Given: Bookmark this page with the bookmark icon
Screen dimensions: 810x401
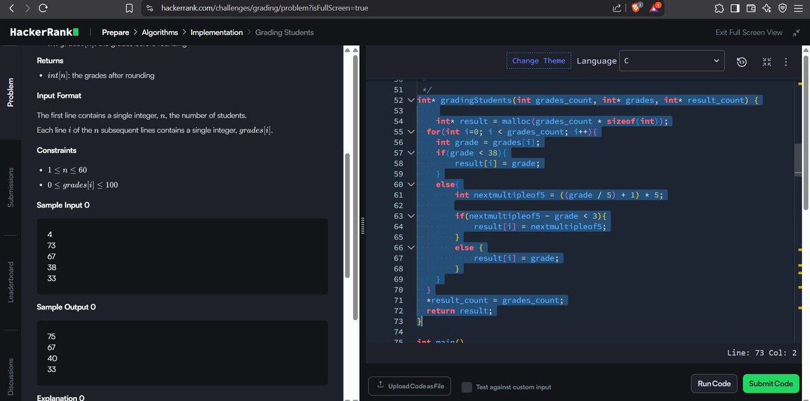Looking at the screenshot, I should tap(129, 8).
